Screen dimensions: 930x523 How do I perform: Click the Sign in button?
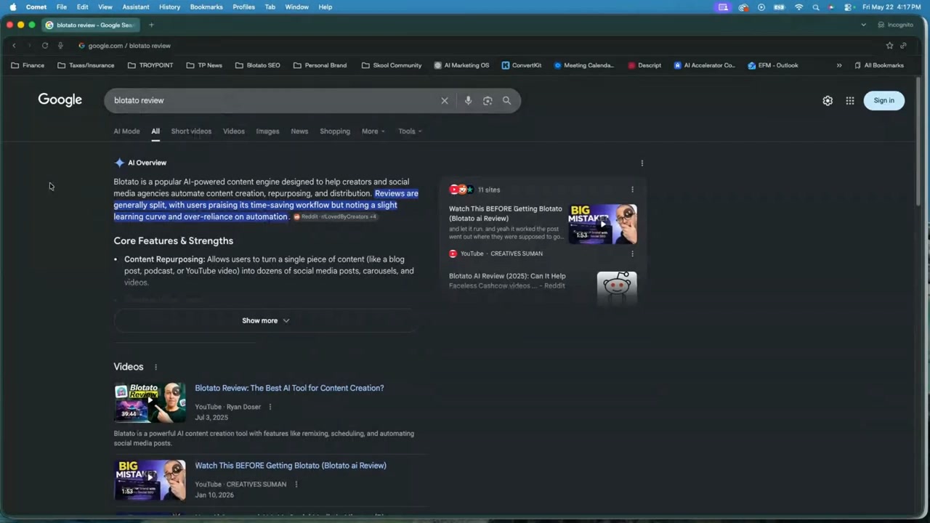[884, 101]
